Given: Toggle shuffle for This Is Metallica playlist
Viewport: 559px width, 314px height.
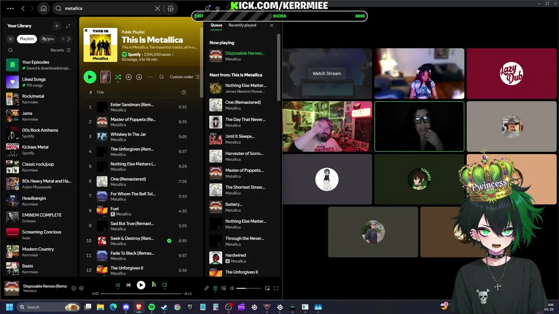Looking at the screenshot, I should (x=118, y=77).
